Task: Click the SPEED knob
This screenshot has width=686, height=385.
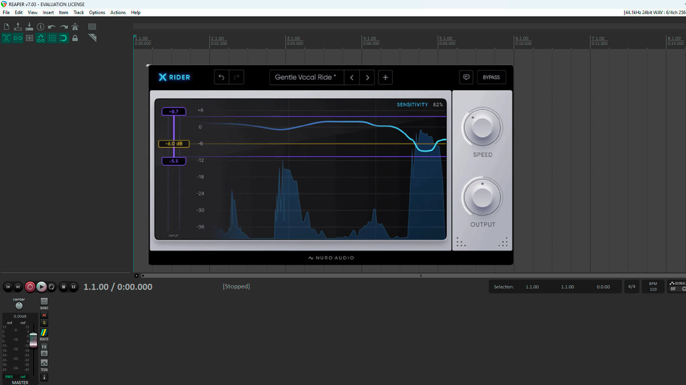Action: [483, 127]
